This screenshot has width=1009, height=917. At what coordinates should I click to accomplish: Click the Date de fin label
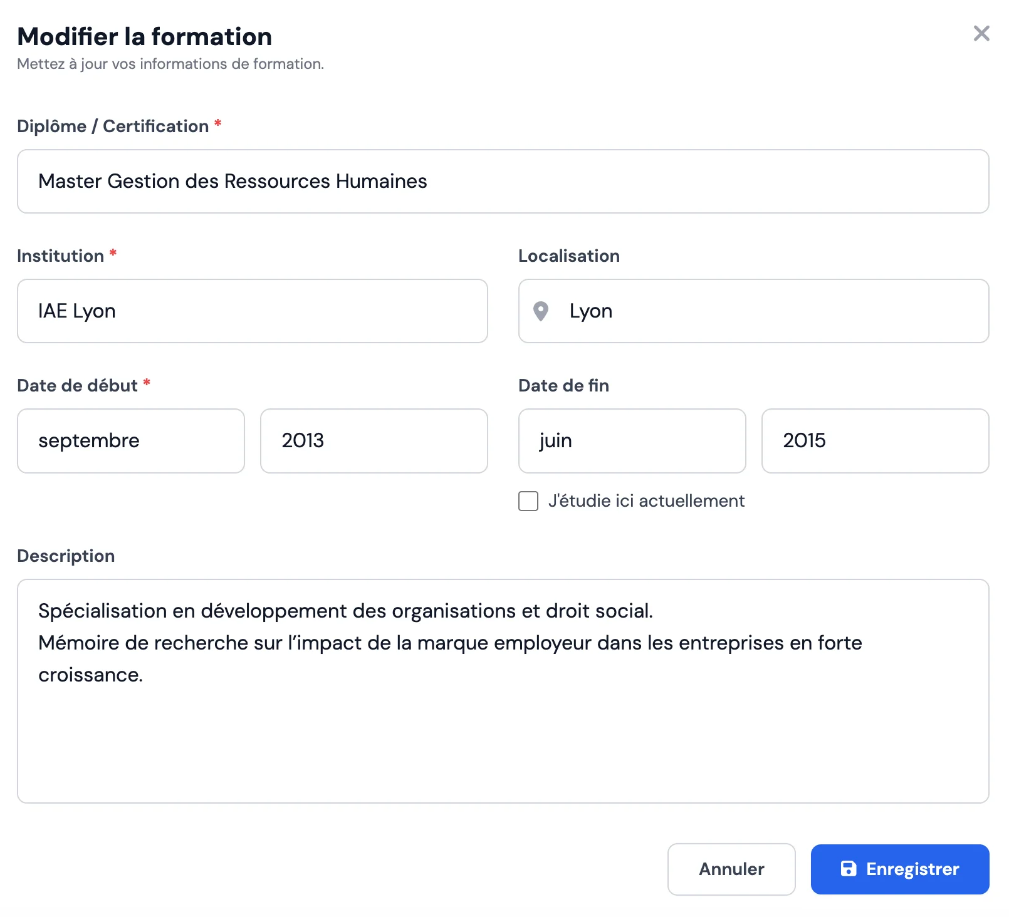point(563,385)
